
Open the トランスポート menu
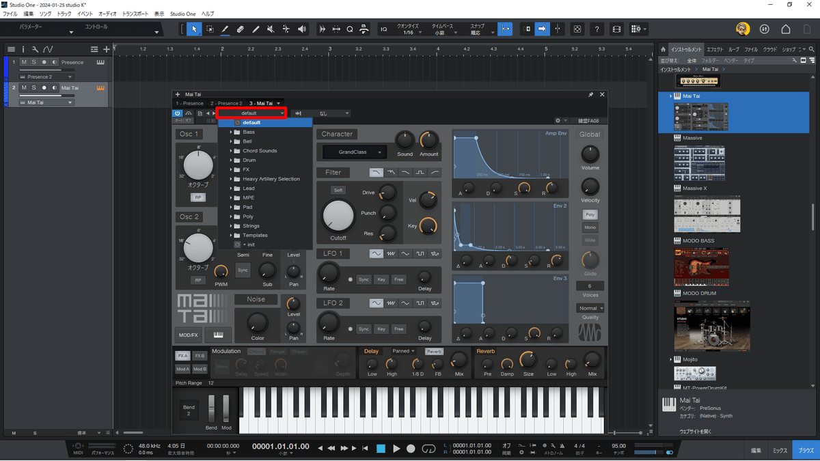(x=135, y=14)
